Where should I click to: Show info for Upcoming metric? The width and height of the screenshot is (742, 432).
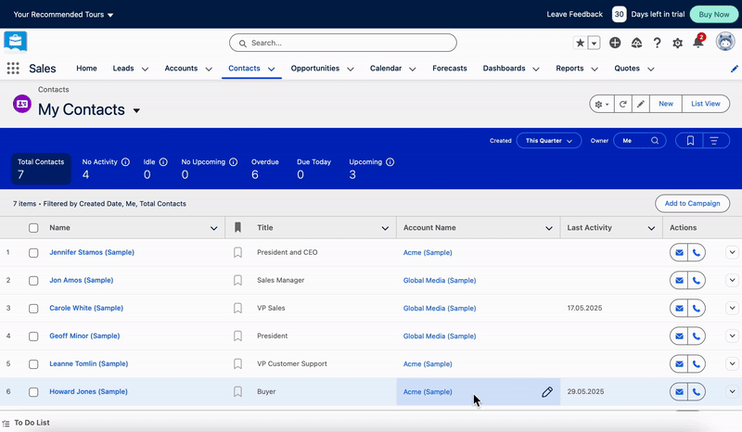[390, 162]
